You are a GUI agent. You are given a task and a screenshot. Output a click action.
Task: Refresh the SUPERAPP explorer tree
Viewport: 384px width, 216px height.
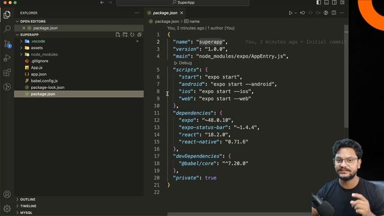pyautogui.click(x=132, y=35)
